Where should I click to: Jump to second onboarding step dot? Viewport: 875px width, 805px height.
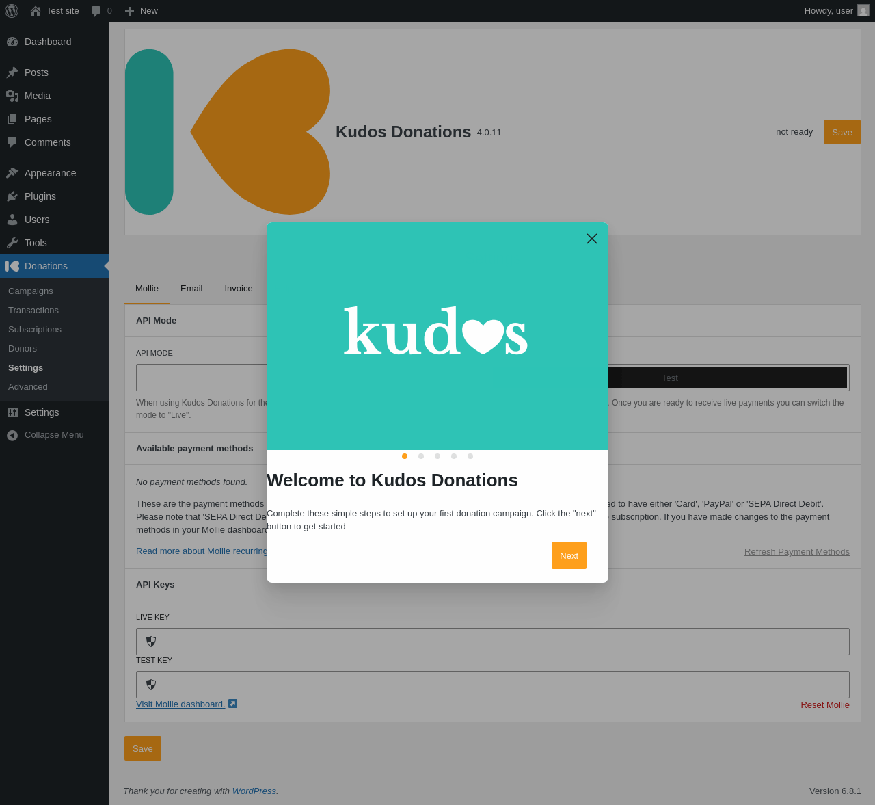(421, 456)
